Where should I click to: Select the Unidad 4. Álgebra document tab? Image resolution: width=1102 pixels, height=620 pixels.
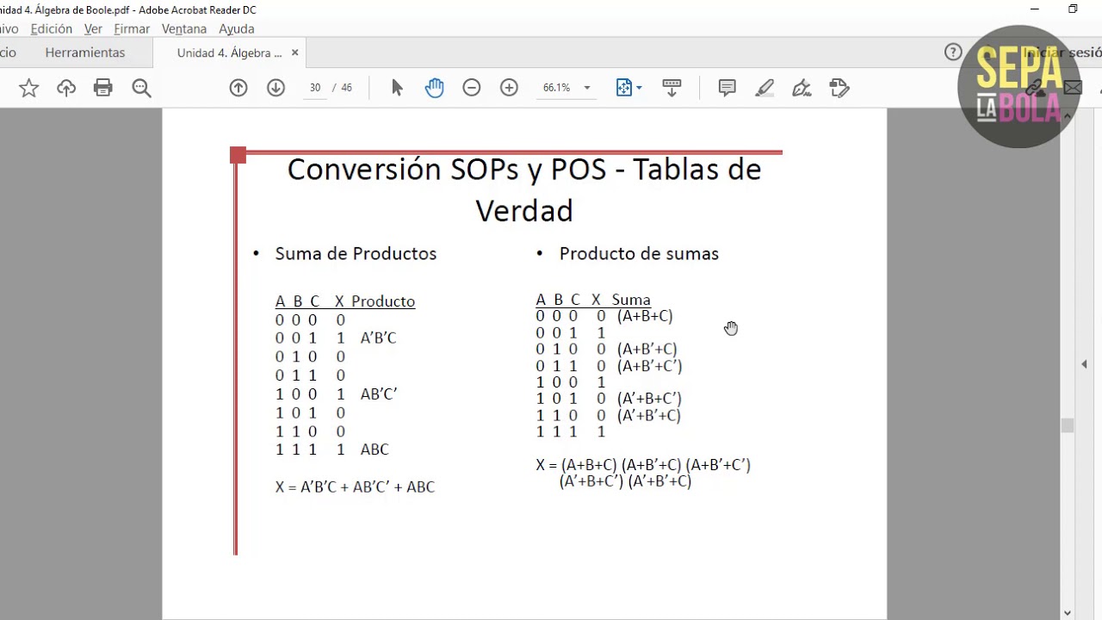click(229, 53)
